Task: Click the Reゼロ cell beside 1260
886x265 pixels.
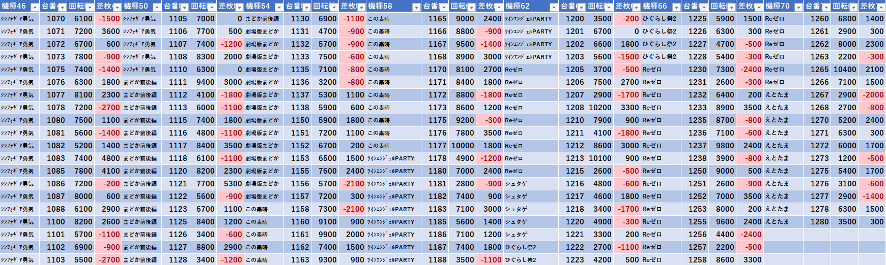Action: pos(784,19)
